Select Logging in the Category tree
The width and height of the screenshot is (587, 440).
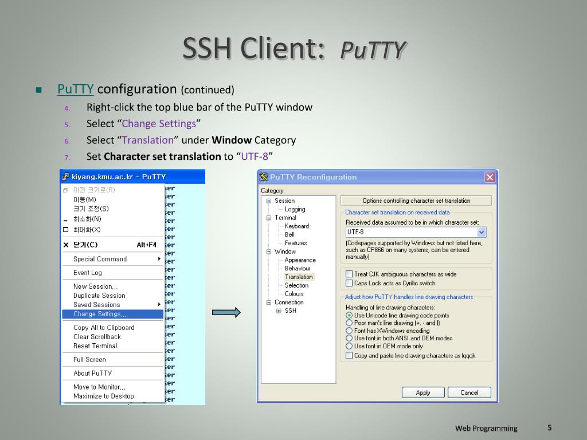[295, 210]
